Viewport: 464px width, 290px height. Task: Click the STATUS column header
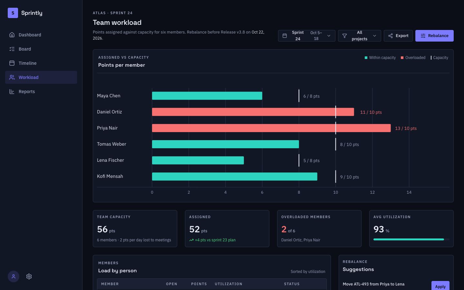pos(292,284)
